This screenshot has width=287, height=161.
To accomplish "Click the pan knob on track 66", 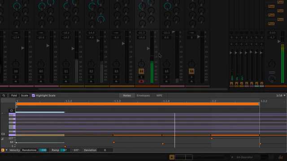I will pos(191,64).
